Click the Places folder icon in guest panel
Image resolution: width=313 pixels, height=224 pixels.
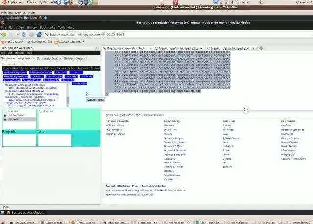[x=26, y=18]
